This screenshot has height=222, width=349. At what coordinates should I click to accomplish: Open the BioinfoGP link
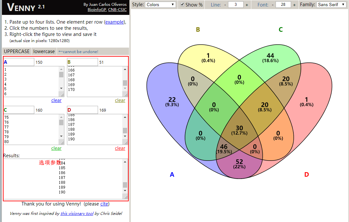pos(96,10)
